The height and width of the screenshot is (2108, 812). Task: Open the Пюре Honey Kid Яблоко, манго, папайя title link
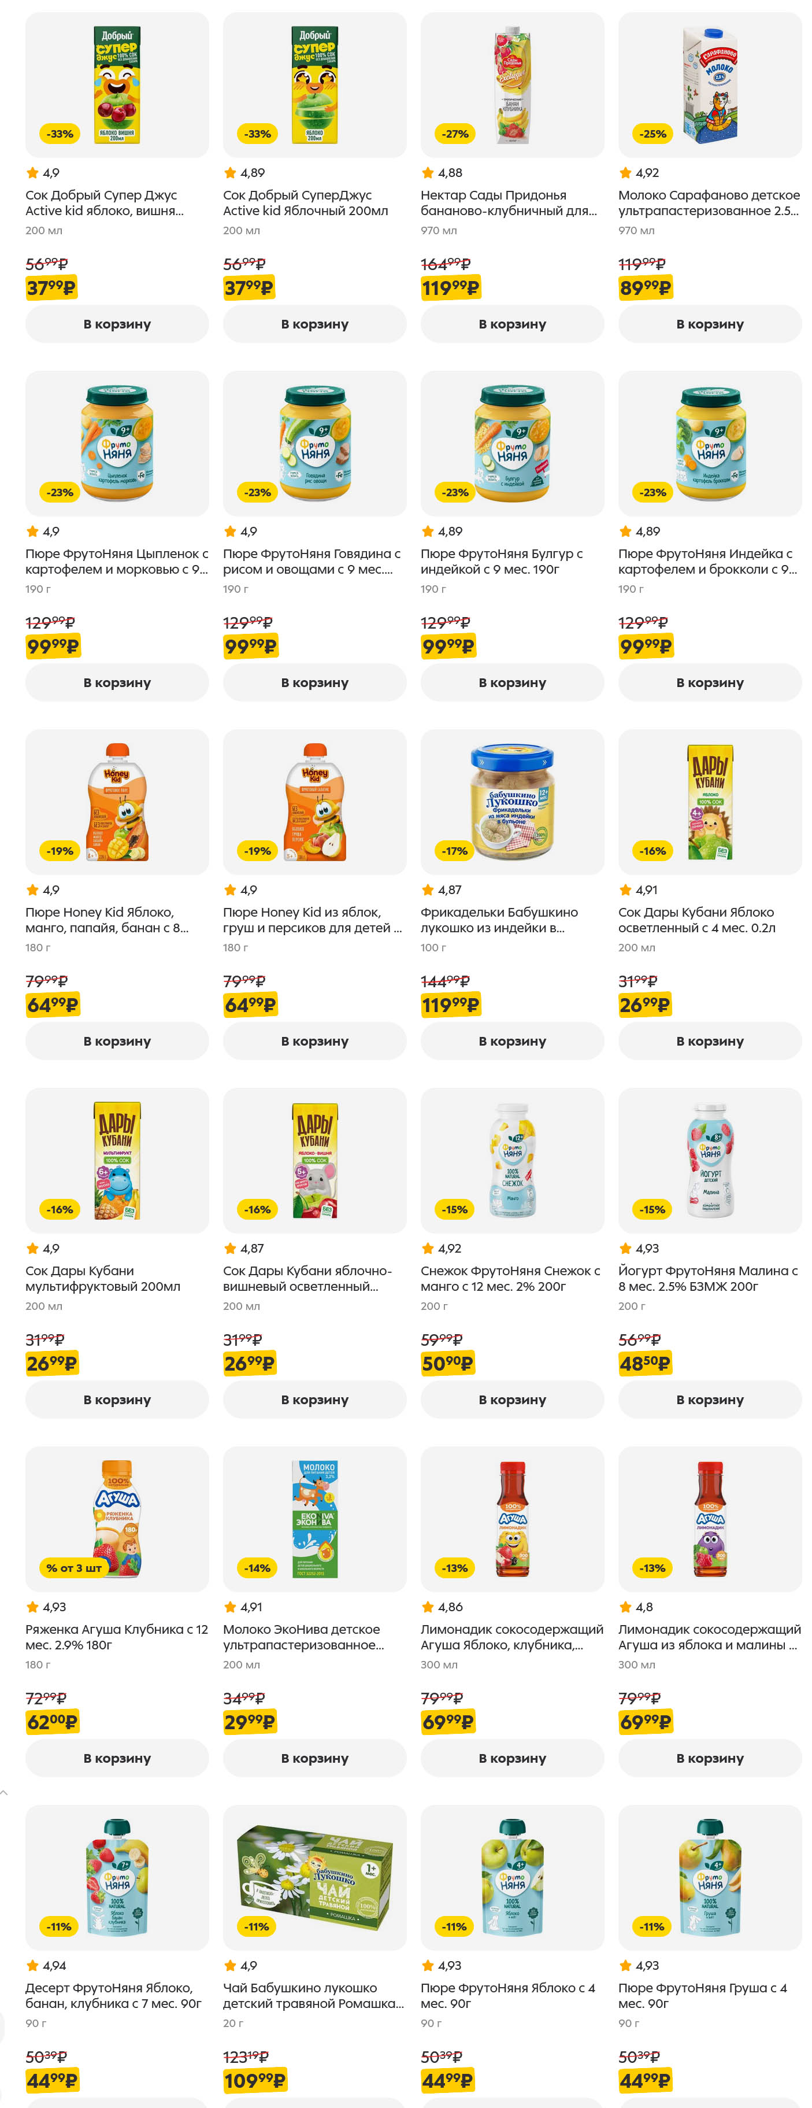(107, 920)
